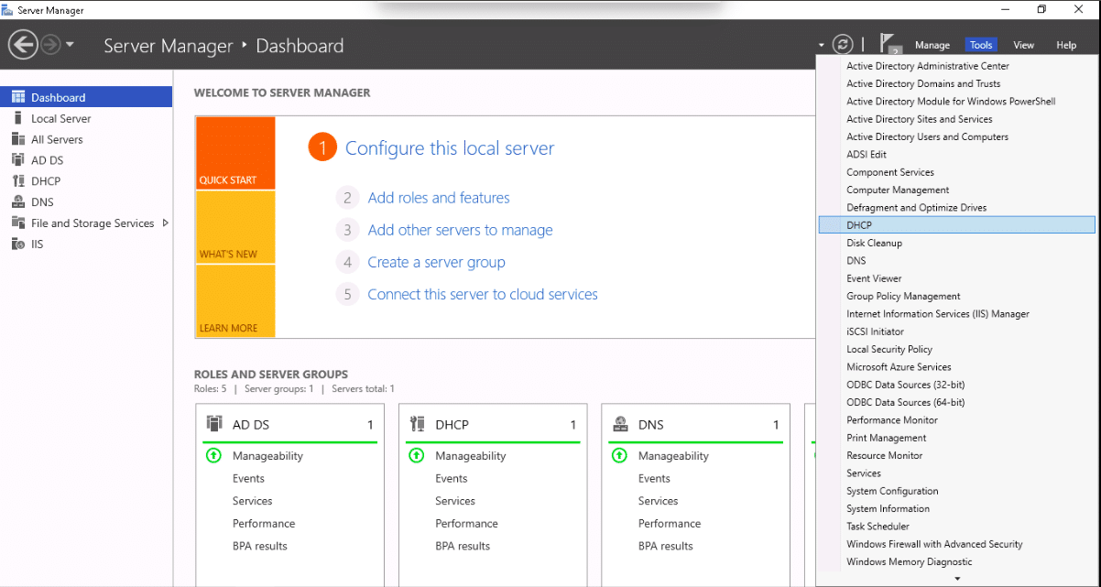The width and height of the screenshot is (1101, 587).
Task: Open Performance in the DNS tile
Action: (x=670, y=524)
